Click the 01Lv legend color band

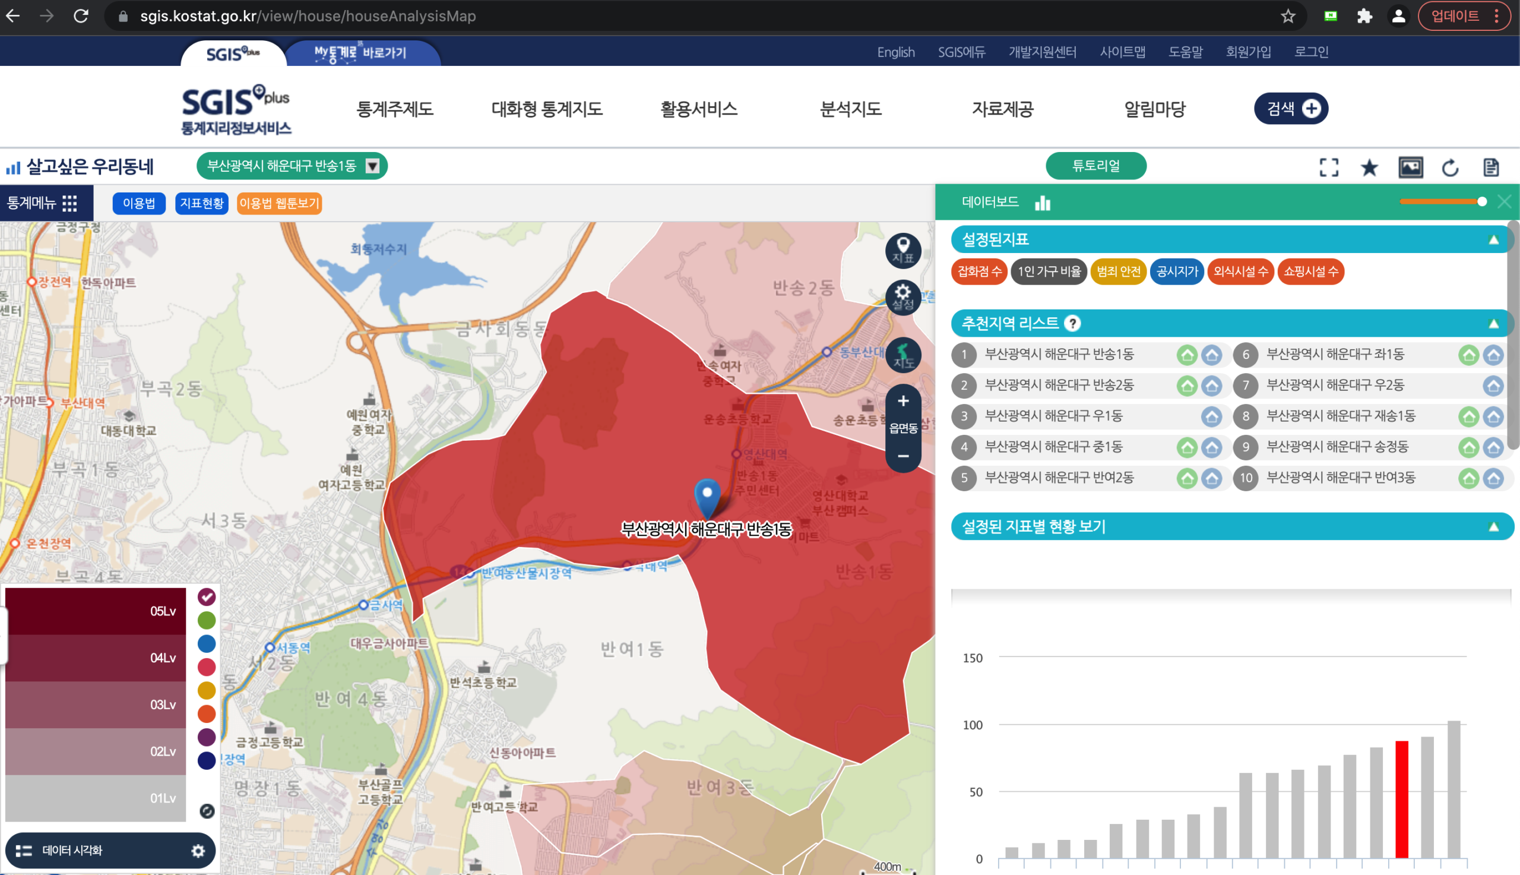click(x=96, y=798)
